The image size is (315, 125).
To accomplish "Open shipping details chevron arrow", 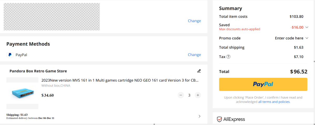I will pyautogui.click(x=199, y=116).
